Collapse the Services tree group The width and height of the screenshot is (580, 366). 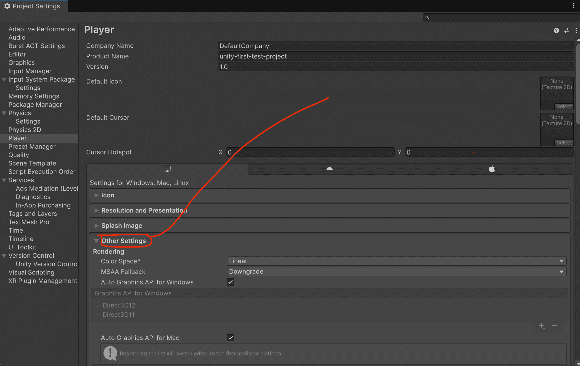click(4, 180)
